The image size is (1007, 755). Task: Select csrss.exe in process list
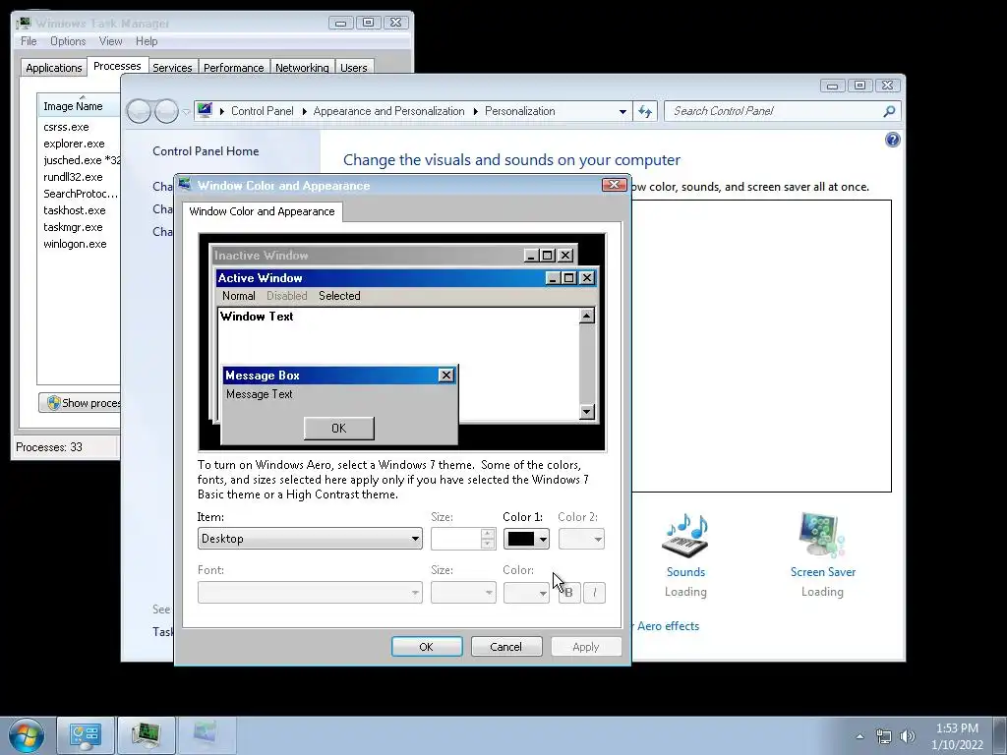click(x=66, y=127)
